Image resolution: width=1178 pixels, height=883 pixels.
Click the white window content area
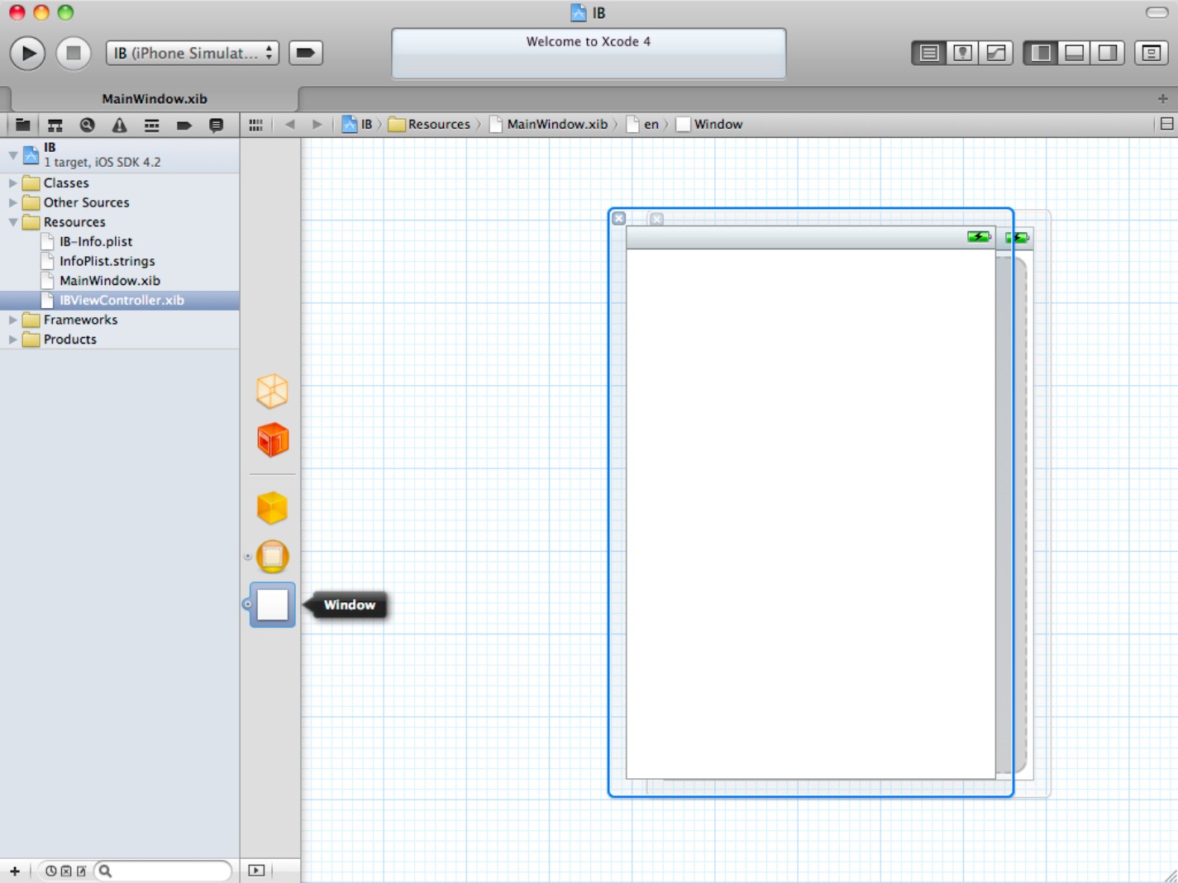point(811,513)
